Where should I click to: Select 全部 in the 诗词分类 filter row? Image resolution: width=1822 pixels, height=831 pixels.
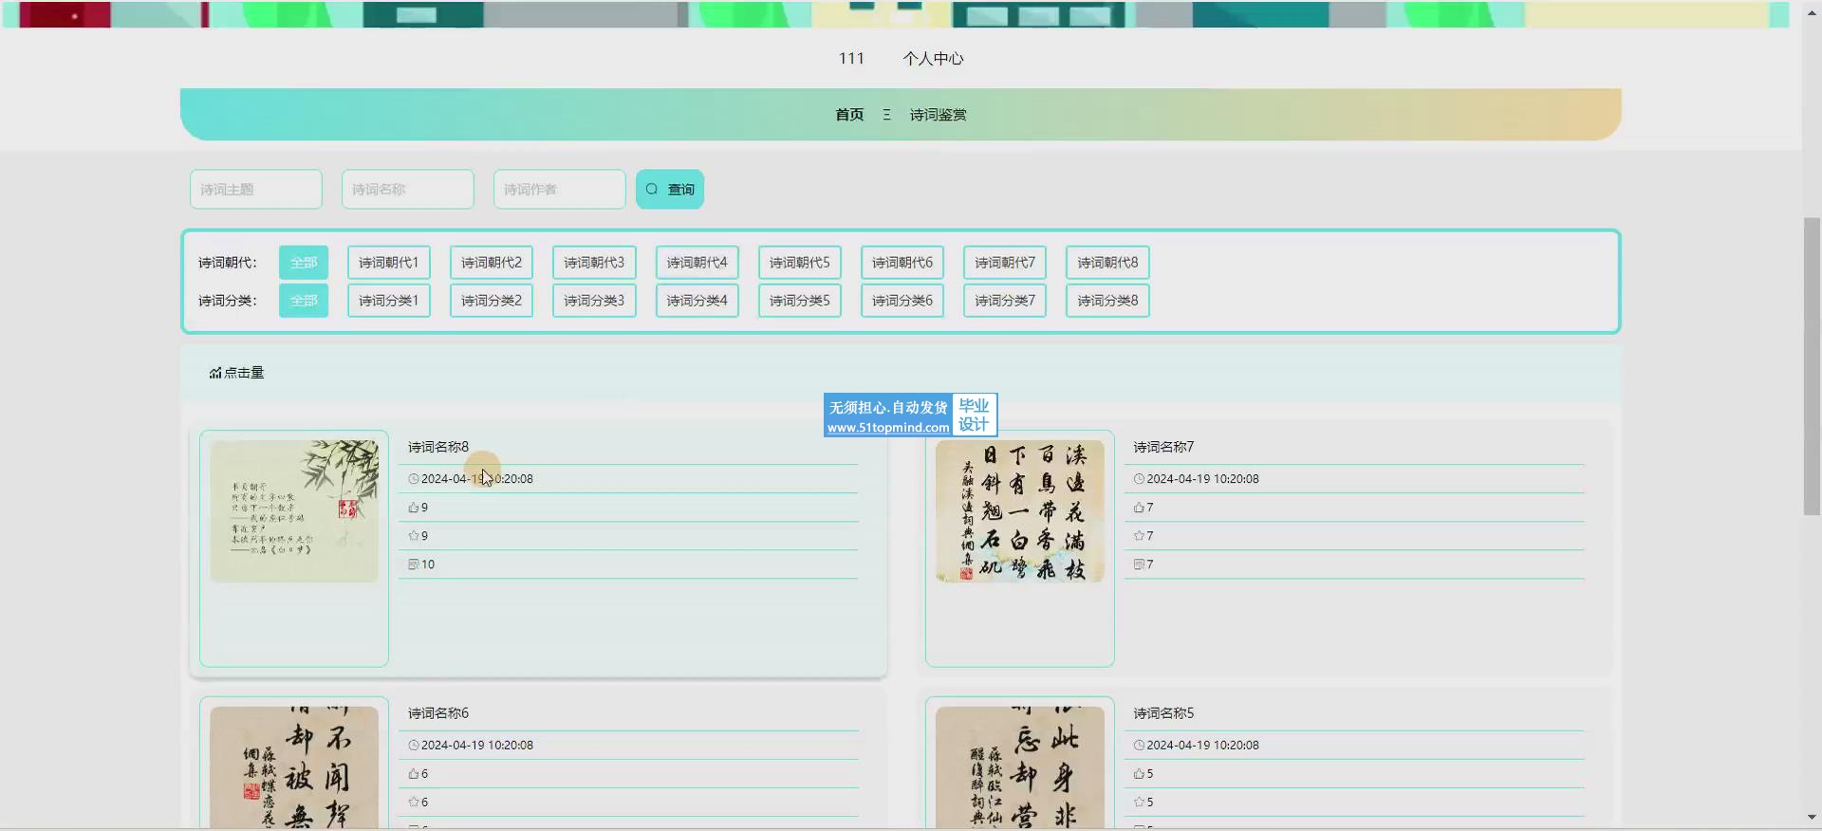304,301
